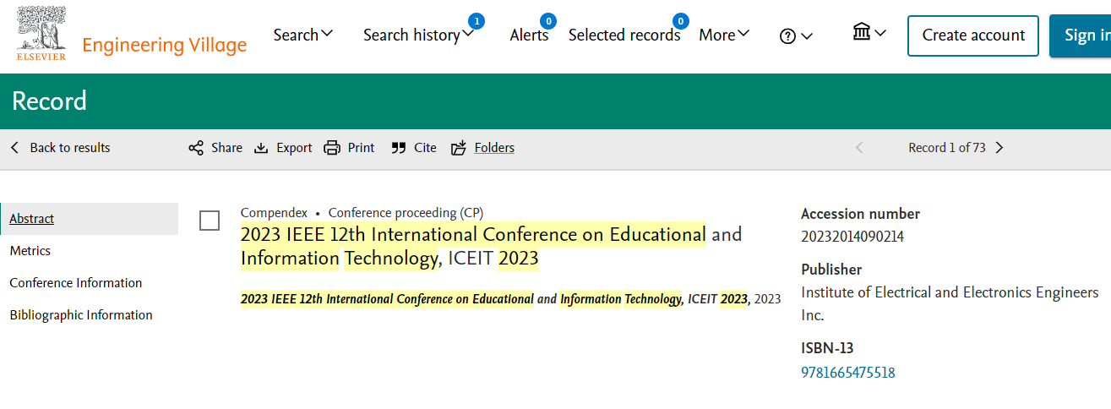Click the Create account button
Viewport: 1111px width, 409px height.
[973, 35]
